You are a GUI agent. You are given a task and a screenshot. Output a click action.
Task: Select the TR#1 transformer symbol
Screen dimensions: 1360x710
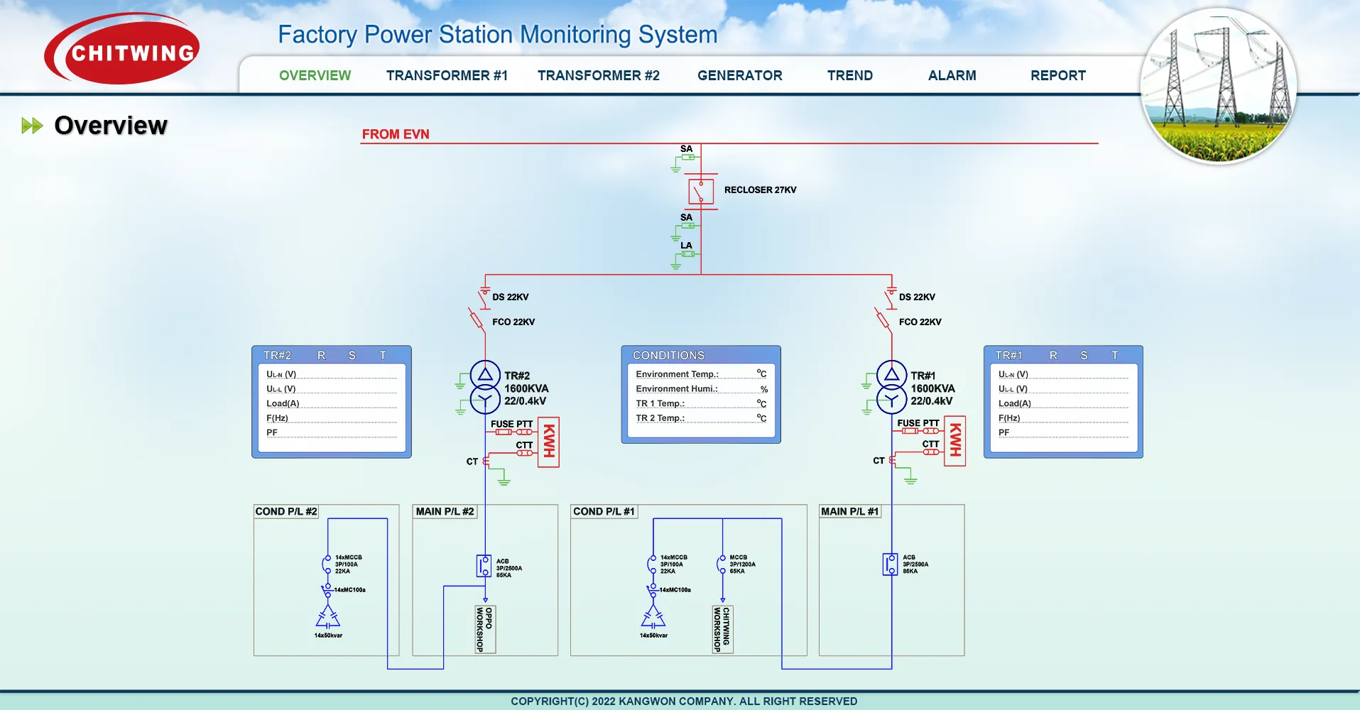[891, 387]
